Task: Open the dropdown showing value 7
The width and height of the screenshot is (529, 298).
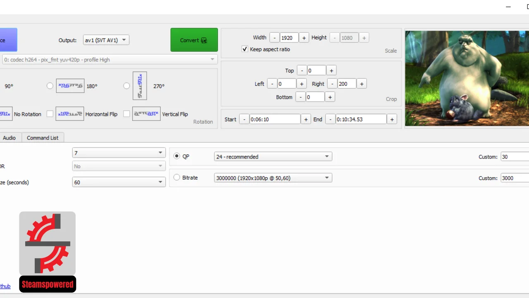Action: (x=119, y=153)
